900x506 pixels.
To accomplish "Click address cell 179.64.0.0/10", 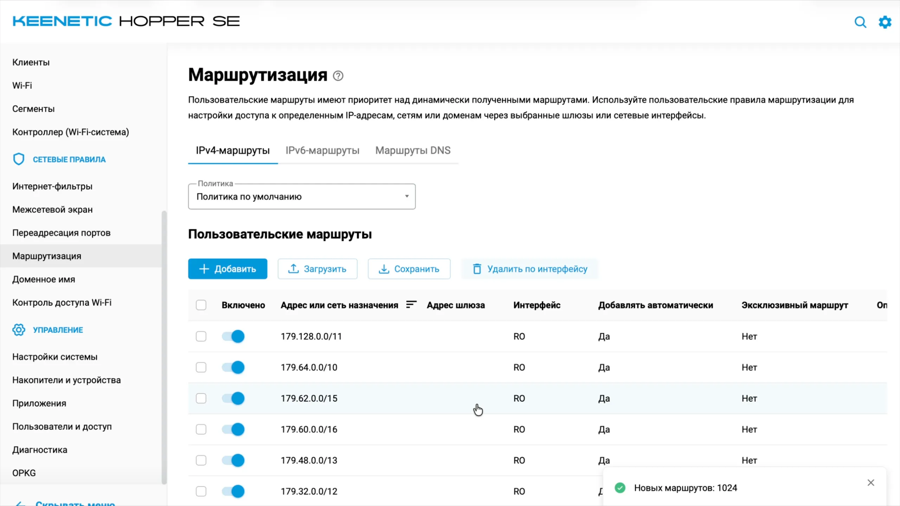I will point(309,367).
